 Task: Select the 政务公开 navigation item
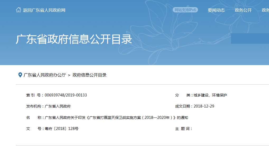(x=243, y=10)
